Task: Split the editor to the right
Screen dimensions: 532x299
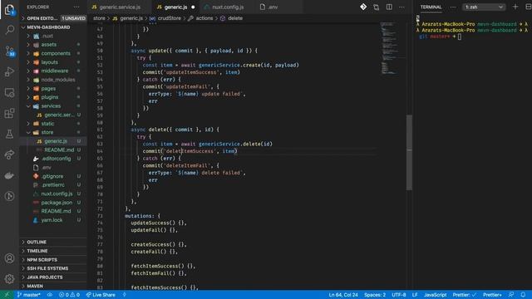Action: [389, 7]
